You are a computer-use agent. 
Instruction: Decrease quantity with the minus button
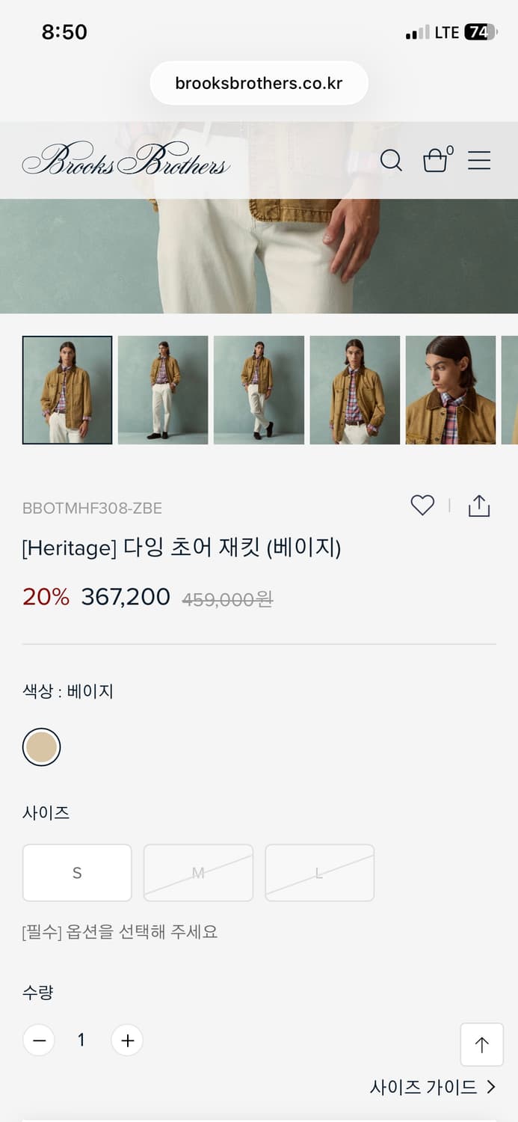39,1040
